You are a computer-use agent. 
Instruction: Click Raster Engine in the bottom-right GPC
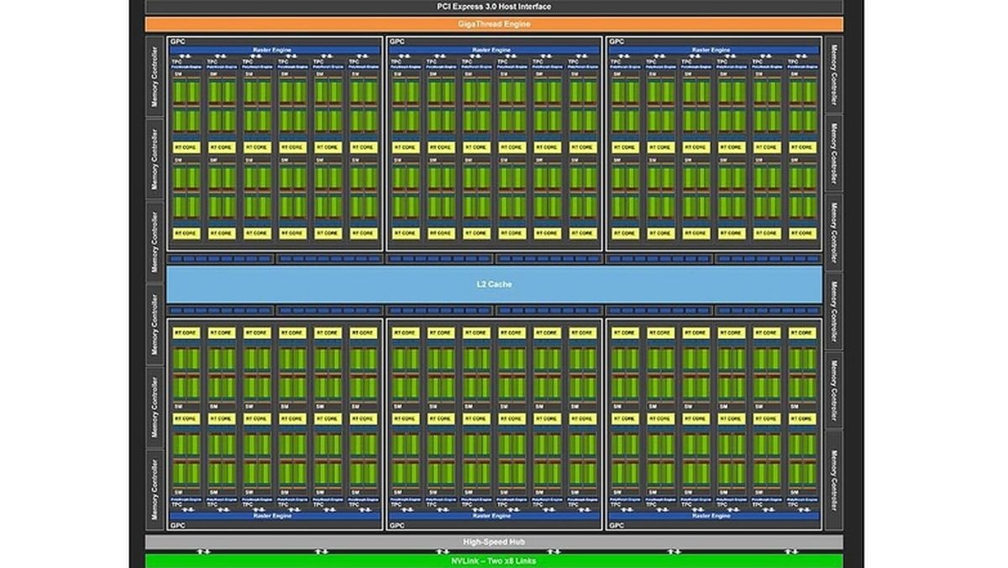point(714,515)
